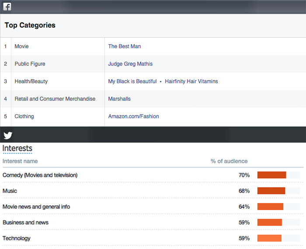Viewport: 306px width, 249px height.
Task: Click the Movie news audience percentage bar
Action: (x=278, y=207)
